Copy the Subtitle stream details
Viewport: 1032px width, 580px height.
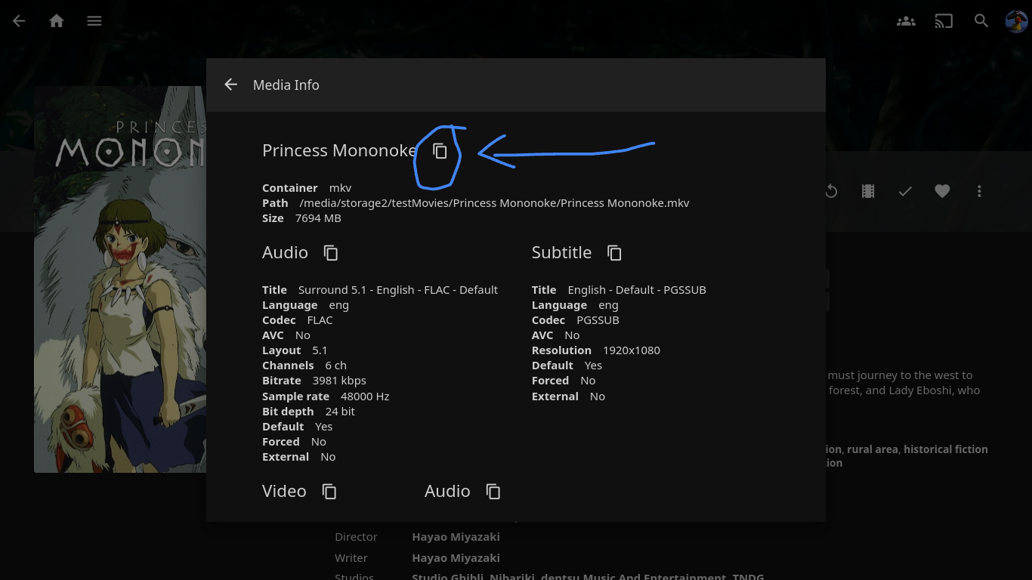(614, 253)
